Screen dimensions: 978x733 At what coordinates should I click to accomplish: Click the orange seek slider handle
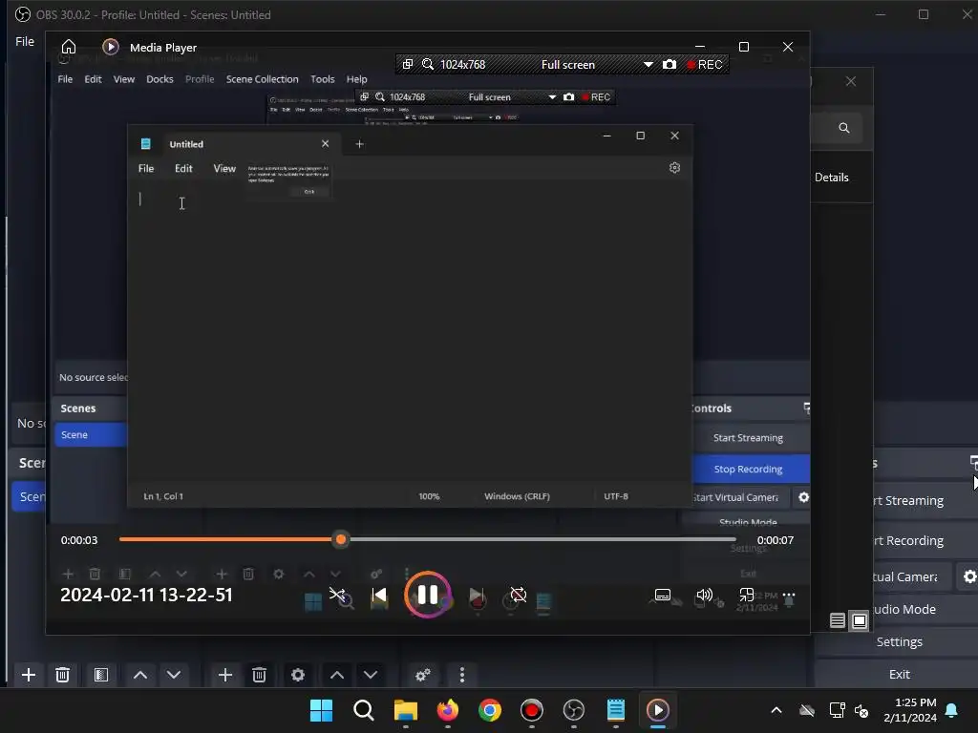(x=341, y=540)
